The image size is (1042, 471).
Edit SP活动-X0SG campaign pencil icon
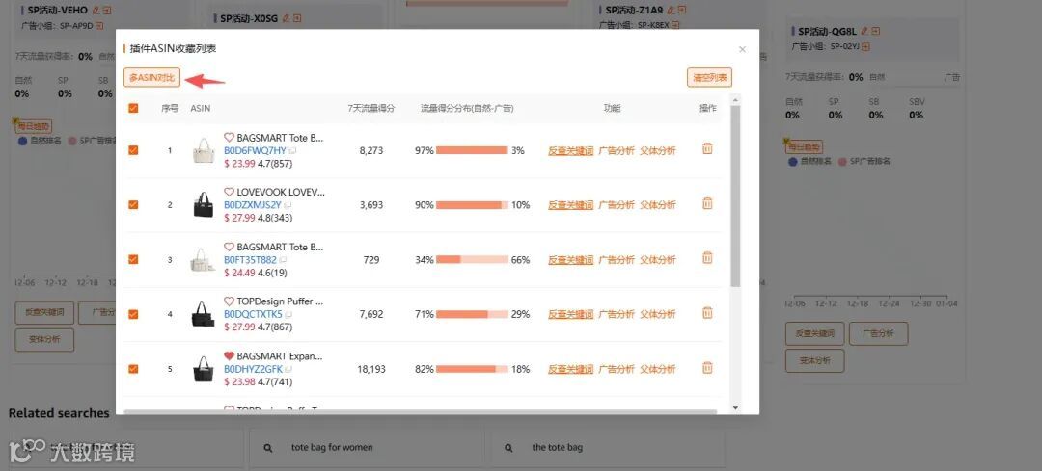286,18
